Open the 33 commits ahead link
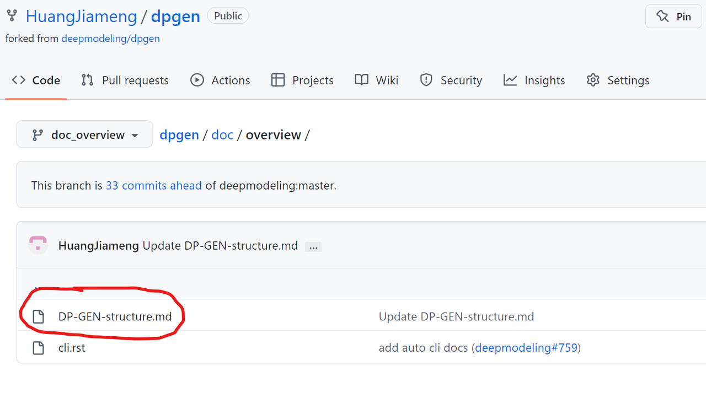This screenshot has width=706, height=398. coord(154,186)
